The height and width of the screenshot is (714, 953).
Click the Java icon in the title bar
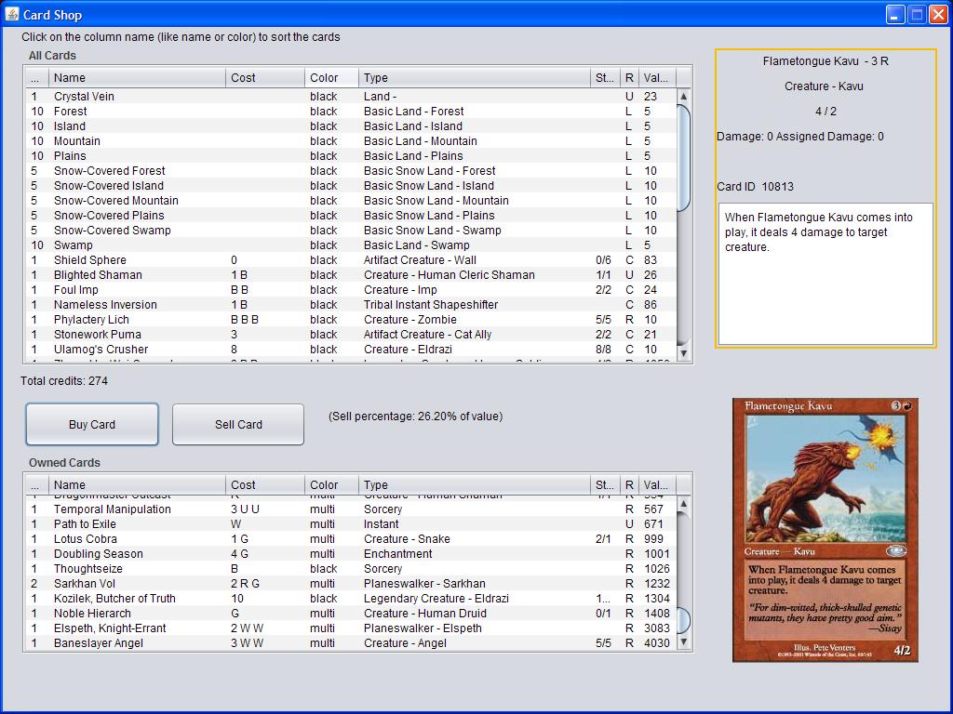pos(11,14)
